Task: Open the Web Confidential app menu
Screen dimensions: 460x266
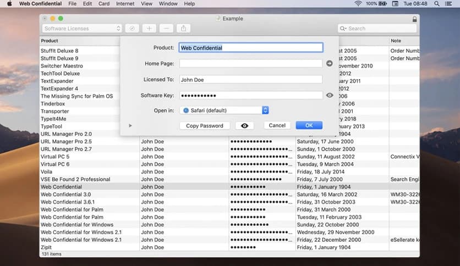Action: tap(40, 4)
